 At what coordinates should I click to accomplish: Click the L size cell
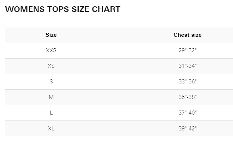pyautogui.click(x=51, y=113)
